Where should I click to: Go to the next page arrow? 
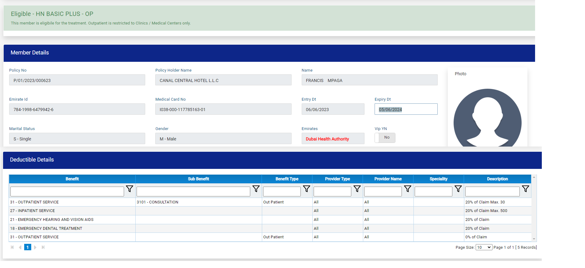pyautogui.click(x=35, y=247)
